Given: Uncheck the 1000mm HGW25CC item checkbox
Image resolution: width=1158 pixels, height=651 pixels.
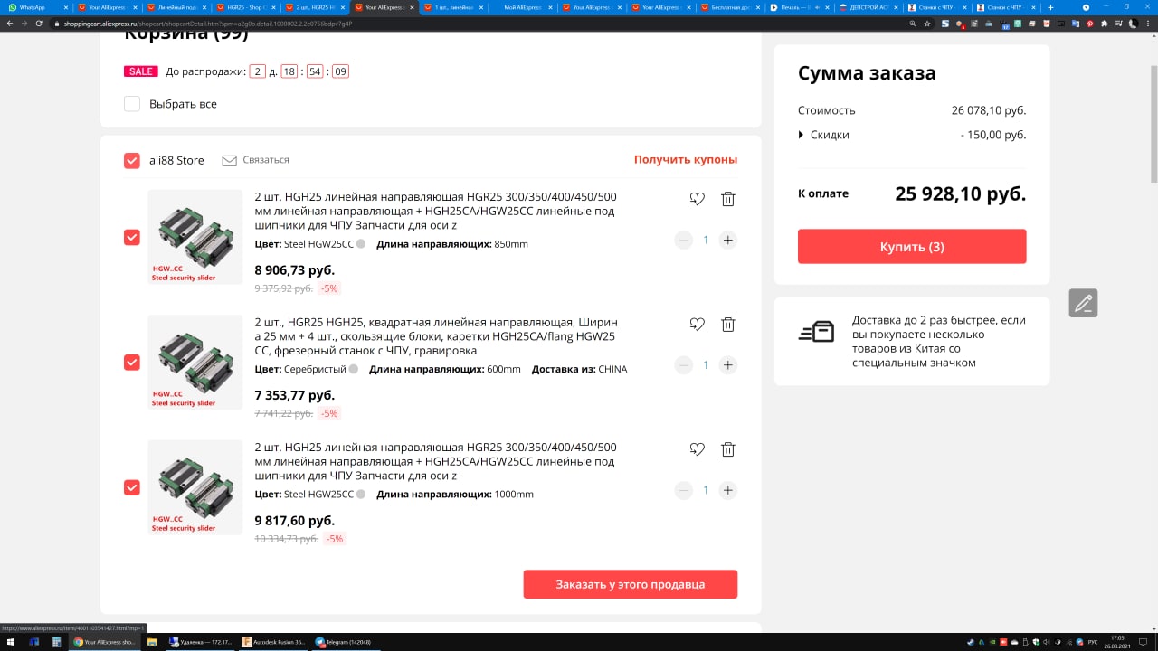Looking at the screenshot, I should (x=132, y=487).
